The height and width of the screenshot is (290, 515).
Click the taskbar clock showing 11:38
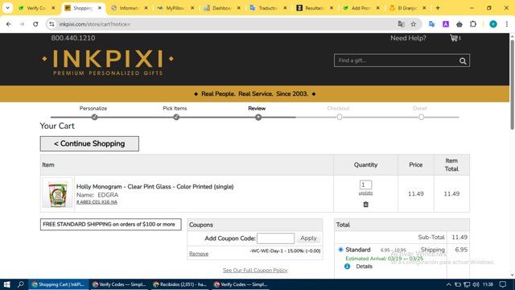[488, 284]
